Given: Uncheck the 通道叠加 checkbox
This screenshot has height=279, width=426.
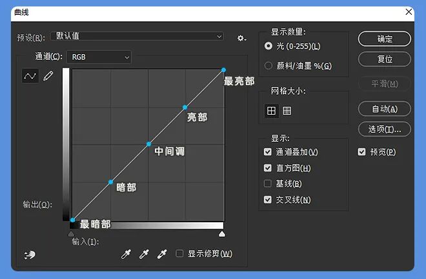Looking at the screenshot, I should coord(268,152).
